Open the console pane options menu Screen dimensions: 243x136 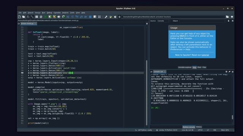[233, 72]
